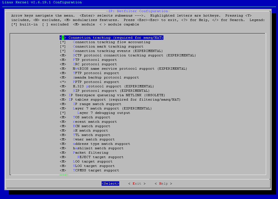Toggle FTP protocol support module state
Screen dimensions: 278x199
point(63,60)
